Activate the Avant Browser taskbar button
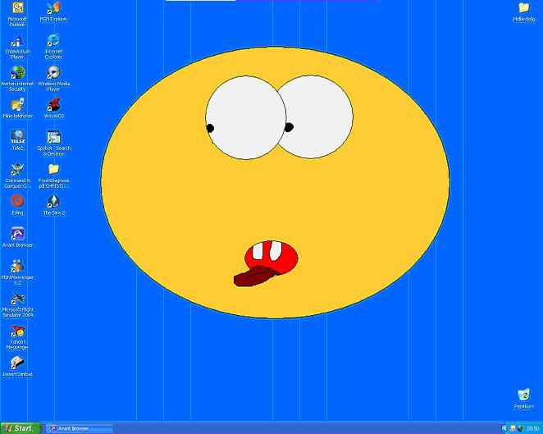 pyautogui.click(x=79, y=428)
